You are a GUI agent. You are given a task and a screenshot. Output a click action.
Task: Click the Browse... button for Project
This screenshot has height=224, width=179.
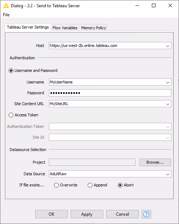(x=155, y=162)
